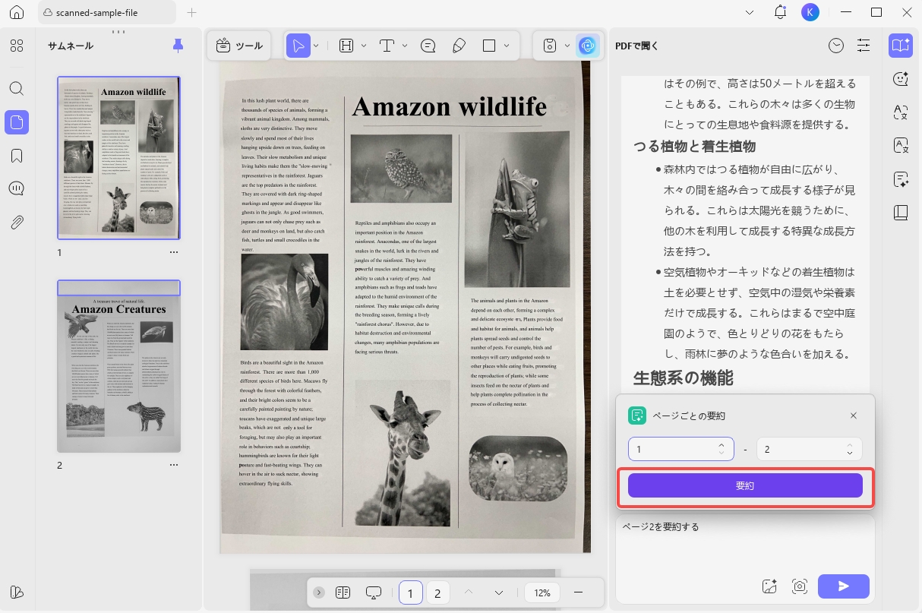Select the comment note tool
922x613 pixels.
click(428, 46)
